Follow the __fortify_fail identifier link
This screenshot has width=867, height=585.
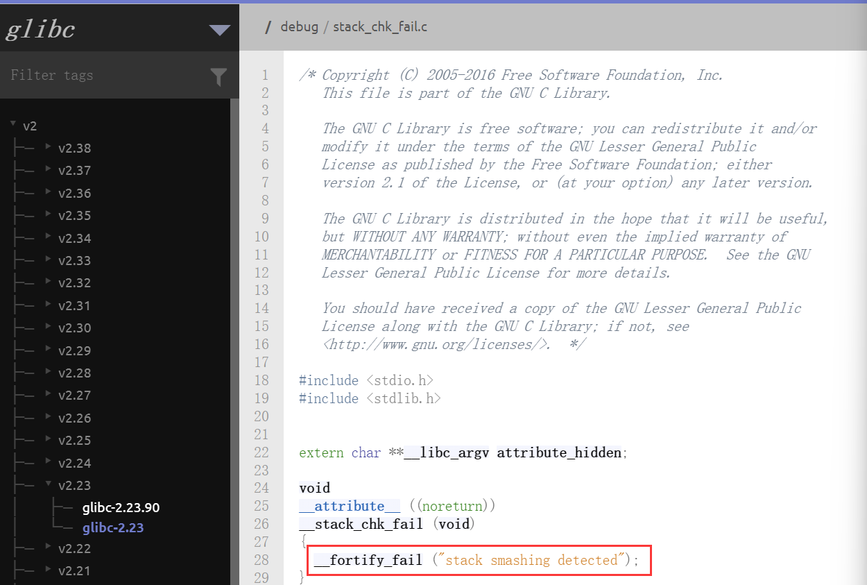click(368, 560)
